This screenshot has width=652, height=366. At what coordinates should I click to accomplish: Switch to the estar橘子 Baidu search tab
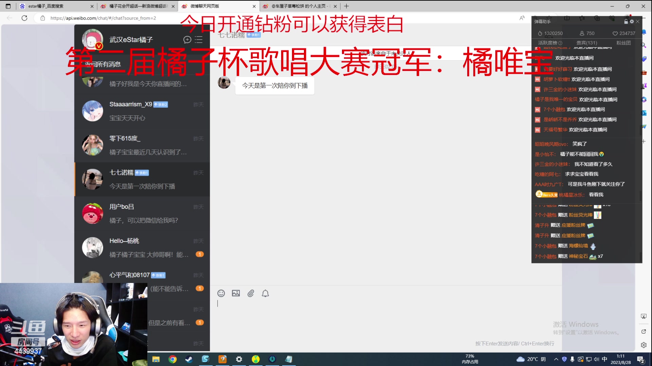point(56,6)
